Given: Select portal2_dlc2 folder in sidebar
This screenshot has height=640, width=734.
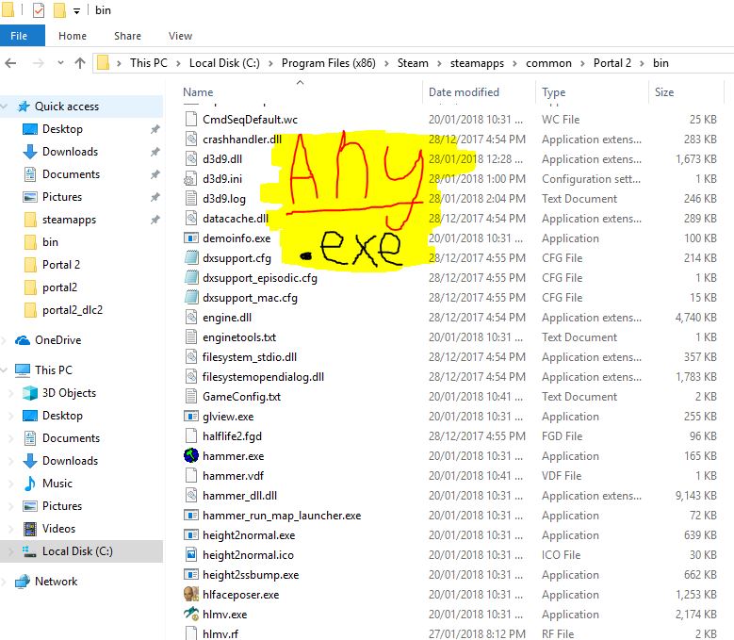Looking at the screenshot, I should coord(73,310).
